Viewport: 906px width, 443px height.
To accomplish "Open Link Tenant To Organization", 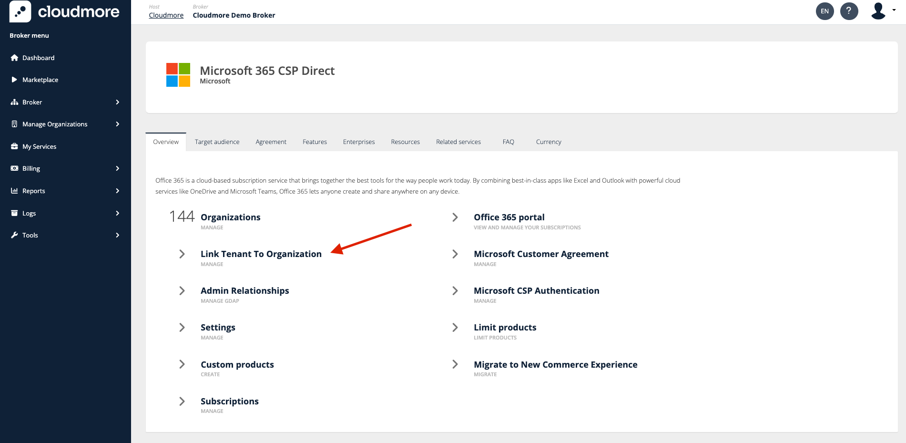I will pos(261,254).
